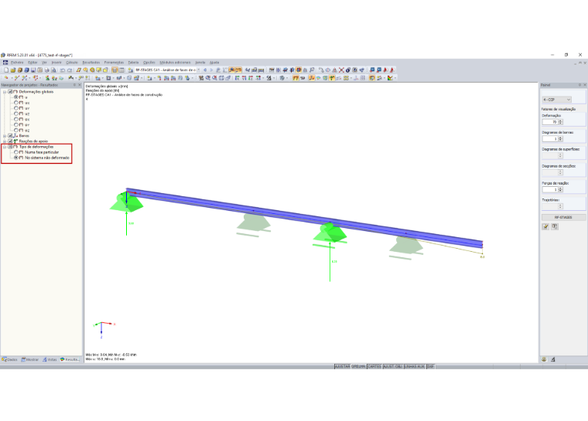
Task: Select No sistema não deformado radio option
Action: (16, 158)
